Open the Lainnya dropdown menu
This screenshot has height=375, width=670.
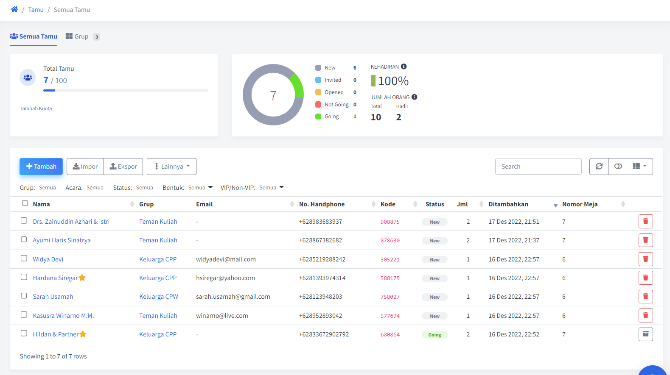coord(171,167)
